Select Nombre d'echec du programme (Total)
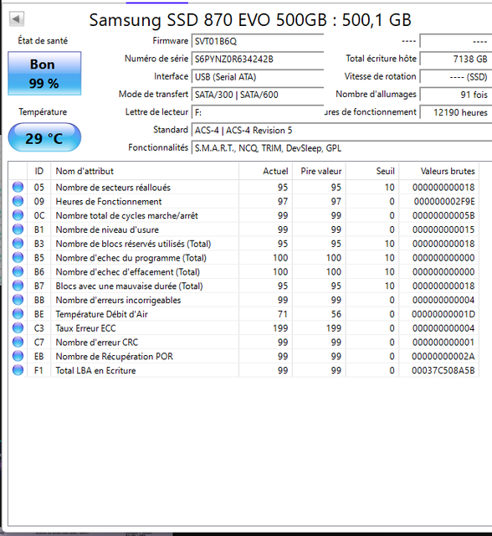 tap(131, 258)
